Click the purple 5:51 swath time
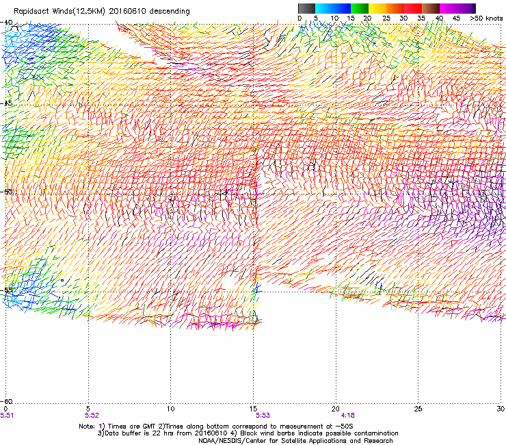Image resolution: width=506 pixels, height=445 pixels. coord(7,416)
